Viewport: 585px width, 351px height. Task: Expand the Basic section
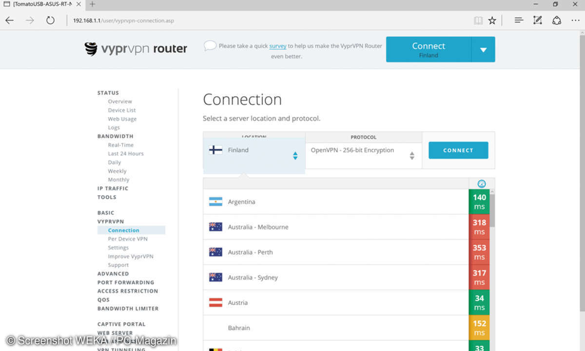106,213
